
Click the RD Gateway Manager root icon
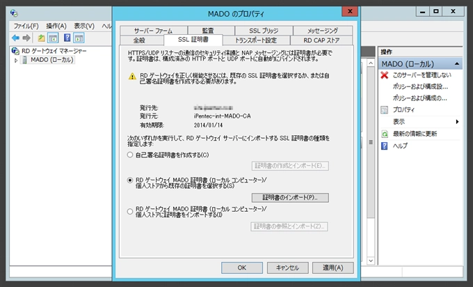pyautogui.click(x=15, y=51)
